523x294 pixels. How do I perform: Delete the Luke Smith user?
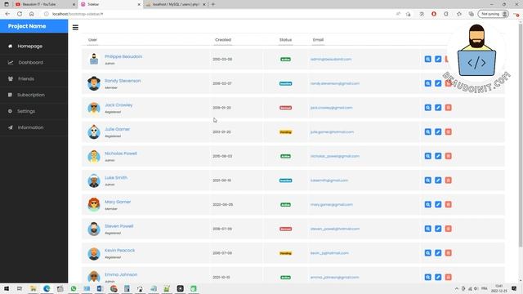pyautogui.click(x=449, y=180)
